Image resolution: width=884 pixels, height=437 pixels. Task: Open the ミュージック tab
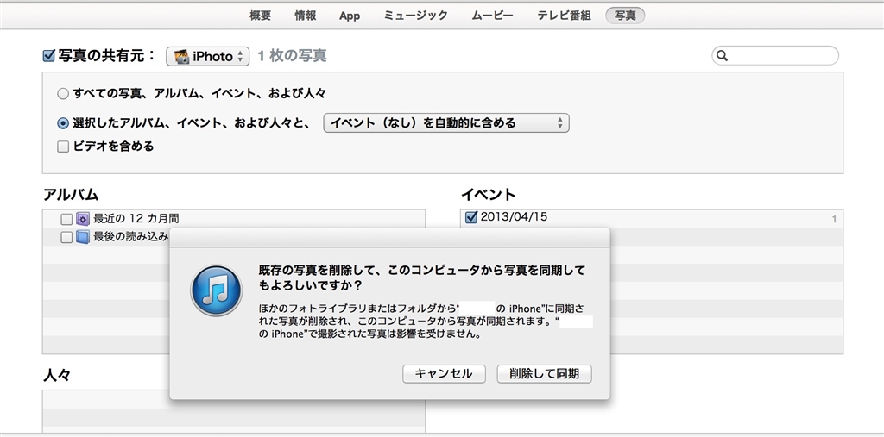coord(415,16)
